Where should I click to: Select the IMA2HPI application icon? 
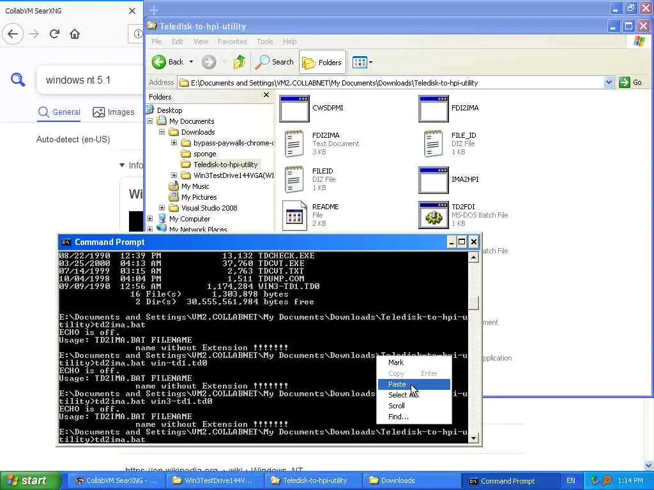click(x=434, y=180)
